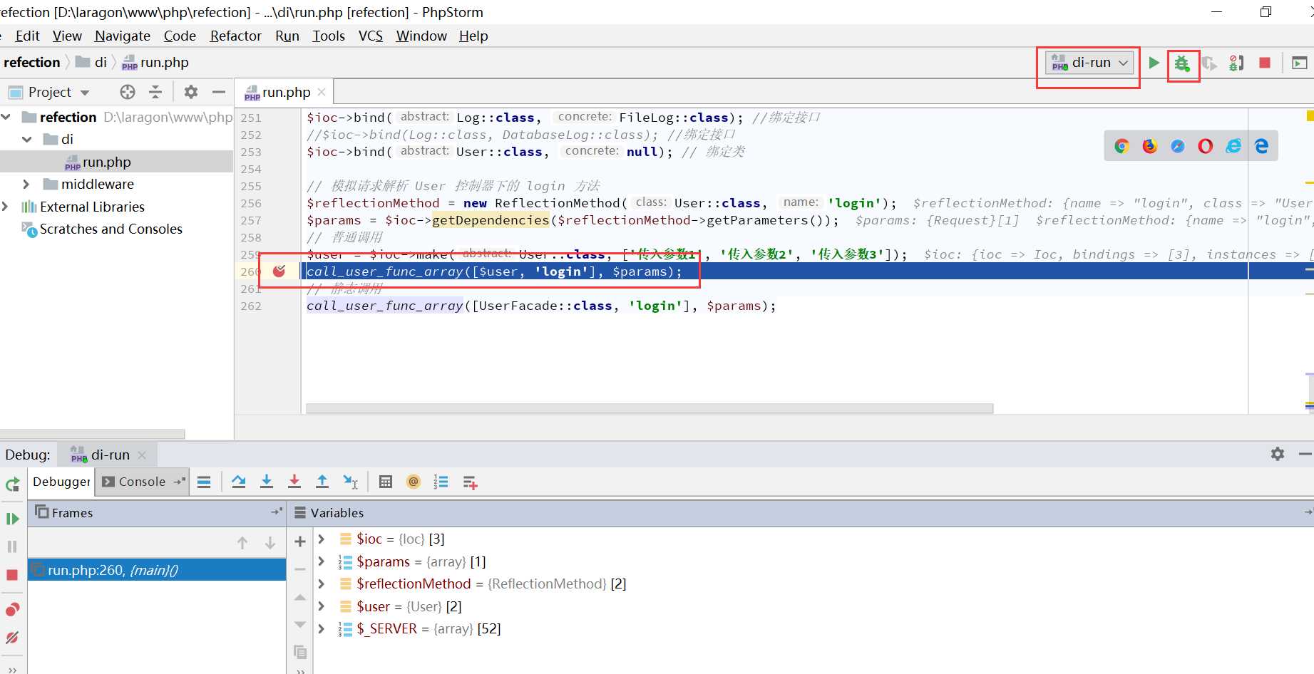Add method to skip list icon
This screenshot has height=674, width=1314.
[x=470, y=482]
